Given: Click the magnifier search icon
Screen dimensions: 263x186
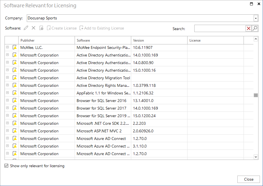Looking at the screenshot, I should (x=255, y=28).
